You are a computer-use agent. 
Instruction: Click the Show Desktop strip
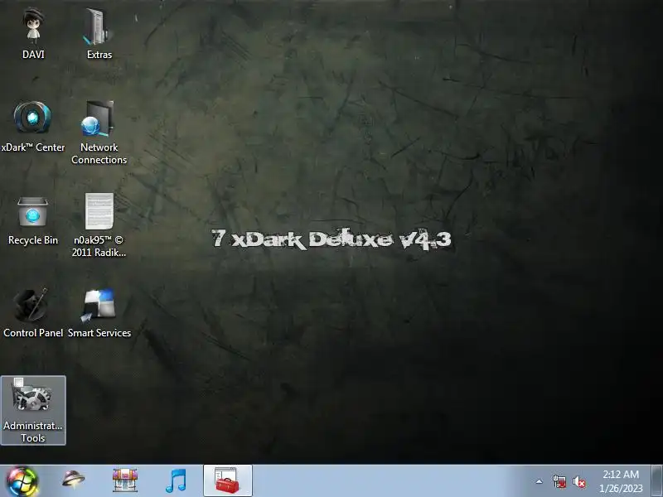tap(656, 481)
